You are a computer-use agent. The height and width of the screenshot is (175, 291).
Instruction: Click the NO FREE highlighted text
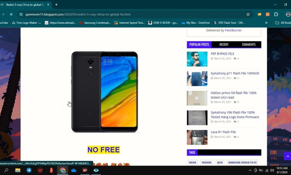[x=104, y=150]
